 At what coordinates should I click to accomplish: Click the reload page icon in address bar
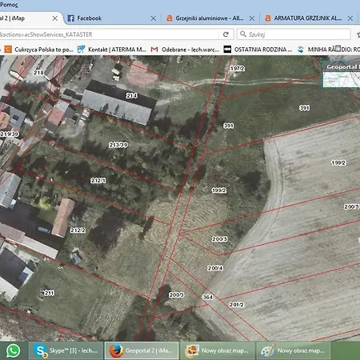pos(226,34)
